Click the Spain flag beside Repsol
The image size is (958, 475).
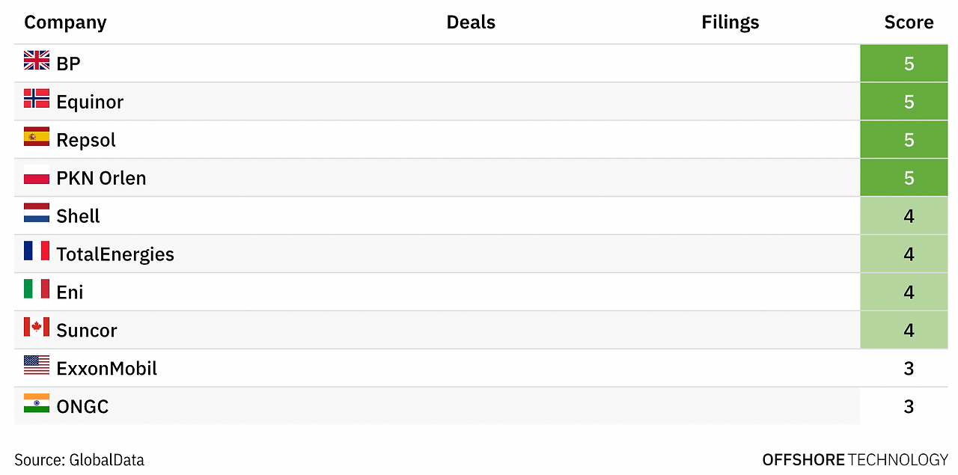[x=37, y=137]
